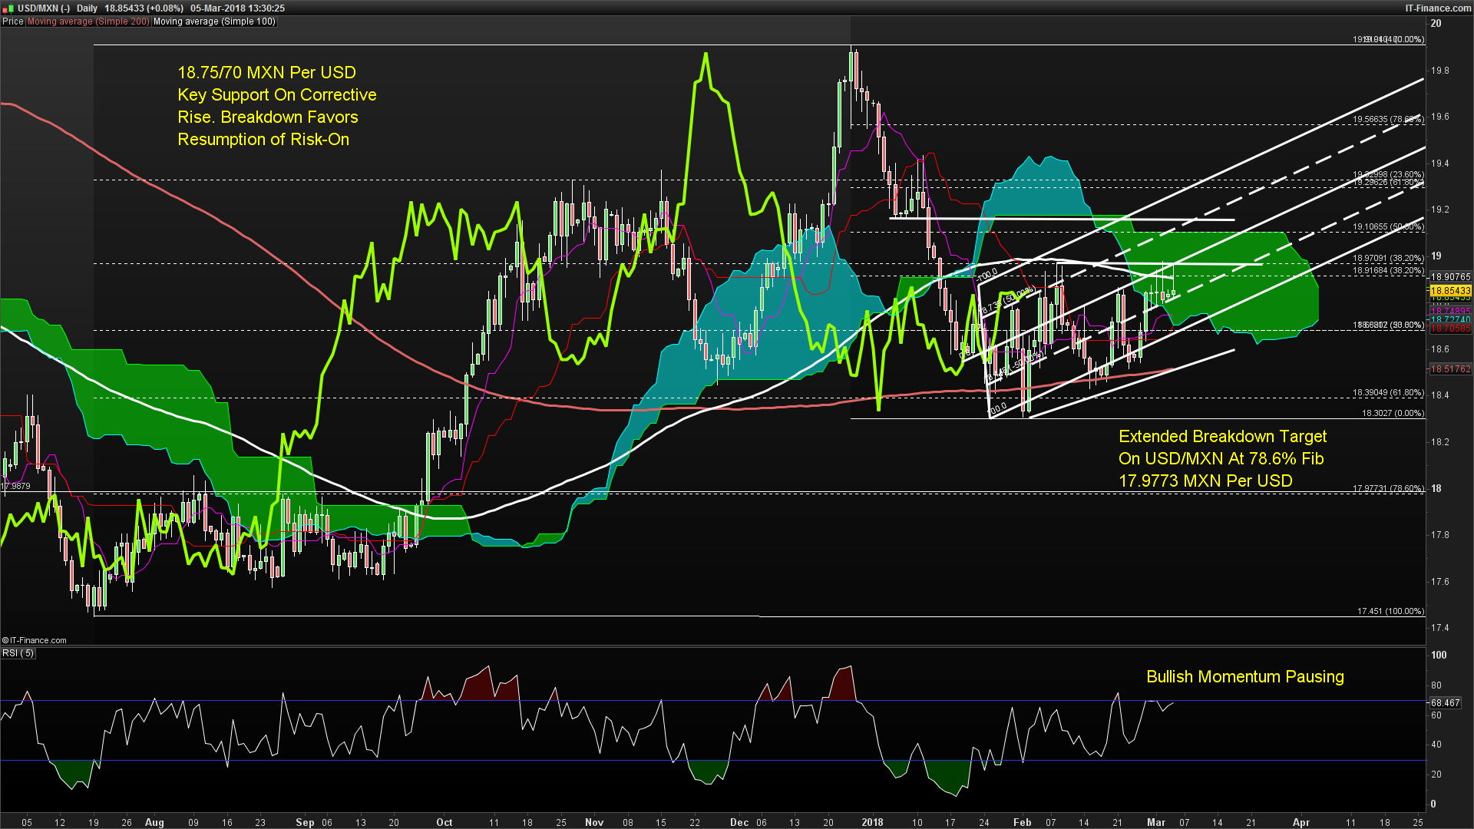Select Moving average (Simple 100) legend label
The width and height of the screenshot is (1474, 829).
click(214, 21)
